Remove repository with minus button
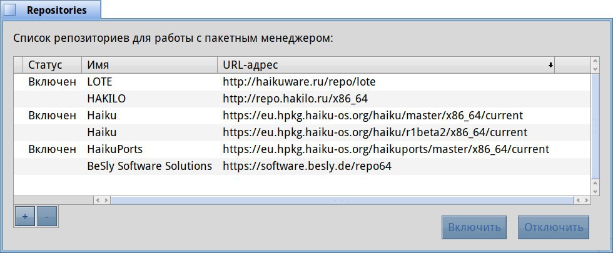613x253 pixels. click(47, 216)
